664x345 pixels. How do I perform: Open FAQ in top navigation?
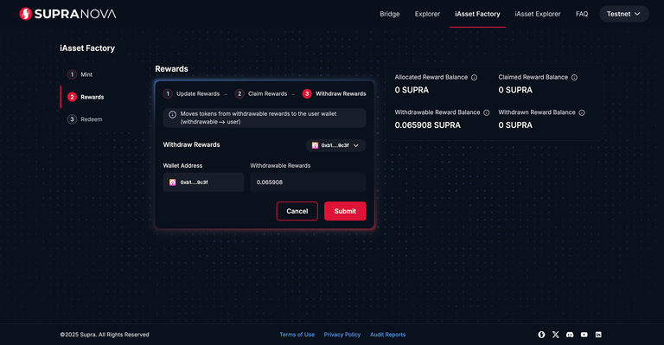click(582, 14)
